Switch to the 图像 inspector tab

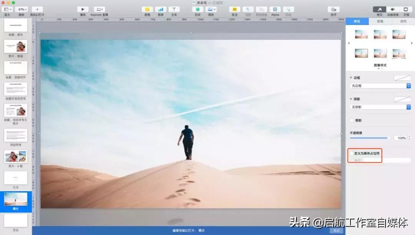380,22
